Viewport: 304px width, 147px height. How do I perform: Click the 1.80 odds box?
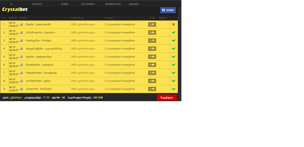coord(152,65)
